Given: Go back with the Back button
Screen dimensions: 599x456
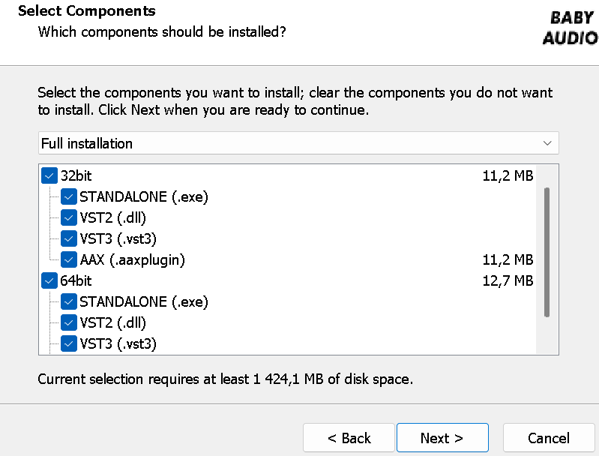Looking at the screenshot, I should pos(349,438).
